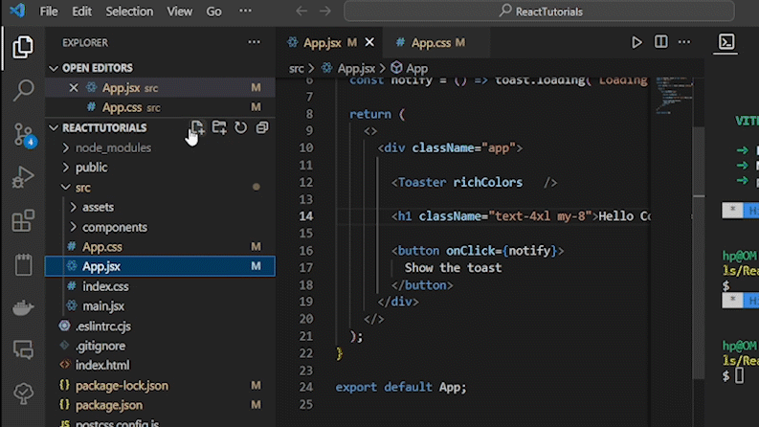Expand the assets folder
Screen dimensions: 759x427
(x=73, y=207)
